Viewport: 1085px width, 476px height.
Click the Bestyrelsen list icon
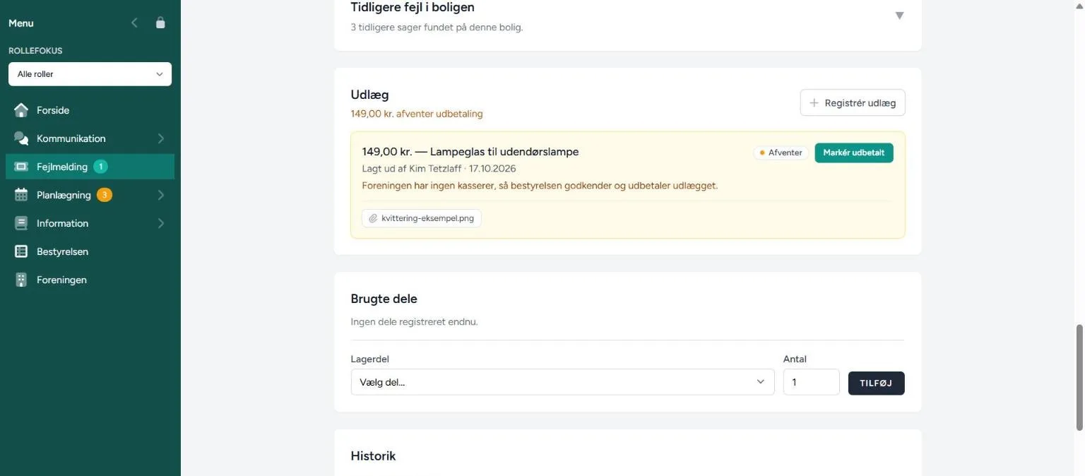click(21, 251)
